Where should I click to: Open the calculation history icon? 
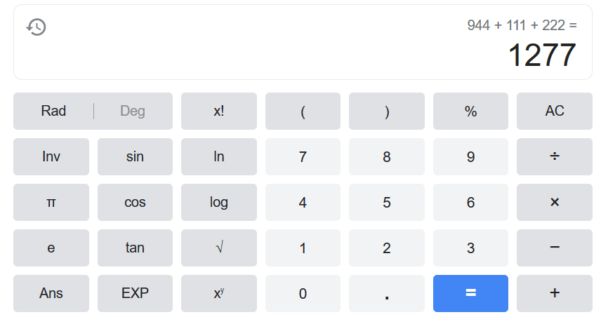point(36,27)
